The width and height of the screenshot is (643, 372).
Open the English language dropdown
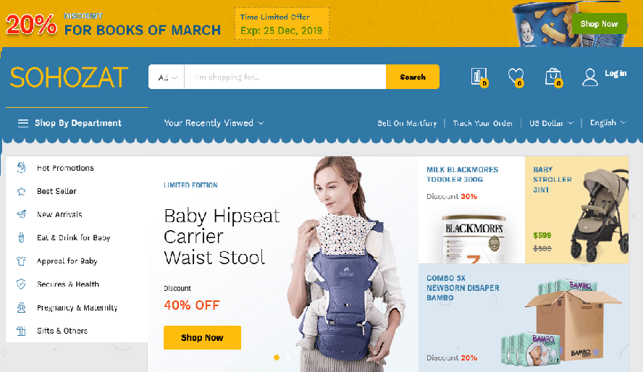pos(608,123)
